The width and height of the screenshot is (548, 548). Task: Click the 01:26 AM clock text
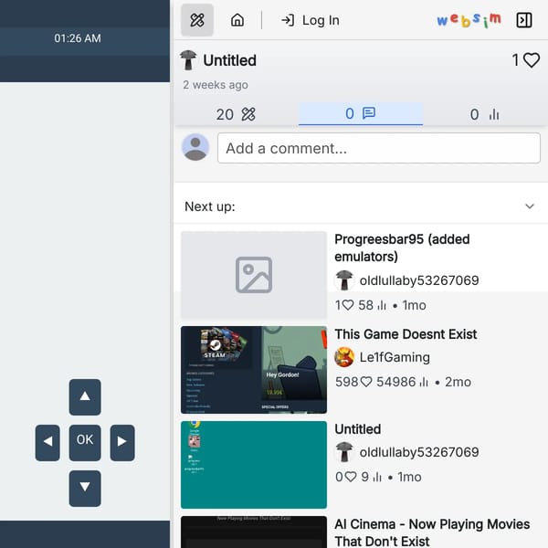coord(78,38)
